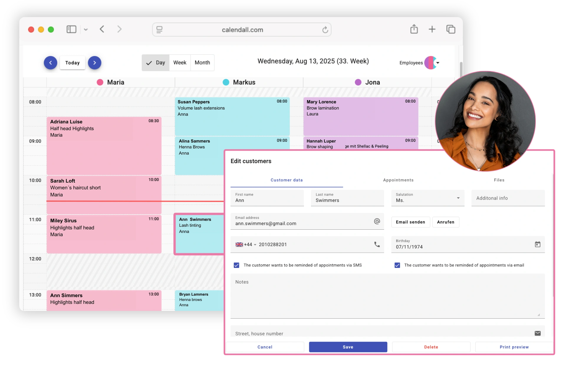579x371 pixels.
Task: Disable SMS appointment reminders for the customer
Action: 236,265
